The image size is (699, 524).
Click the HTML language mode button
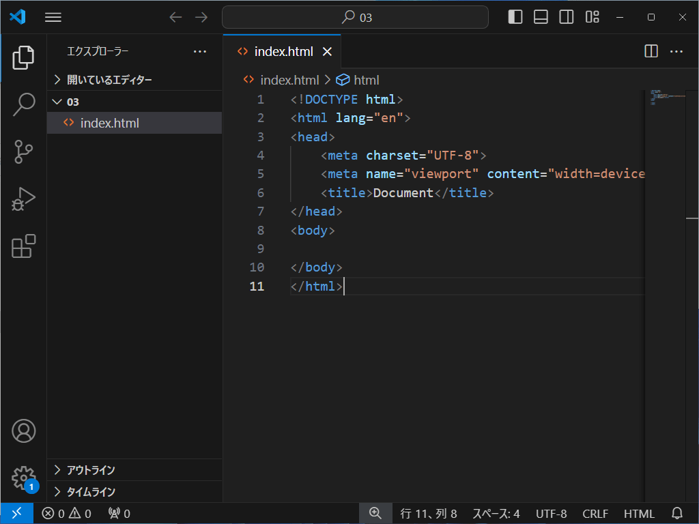[x=639, y=514]
